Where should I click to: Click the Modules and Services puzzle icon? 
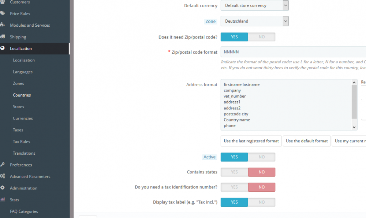(3, 25)
